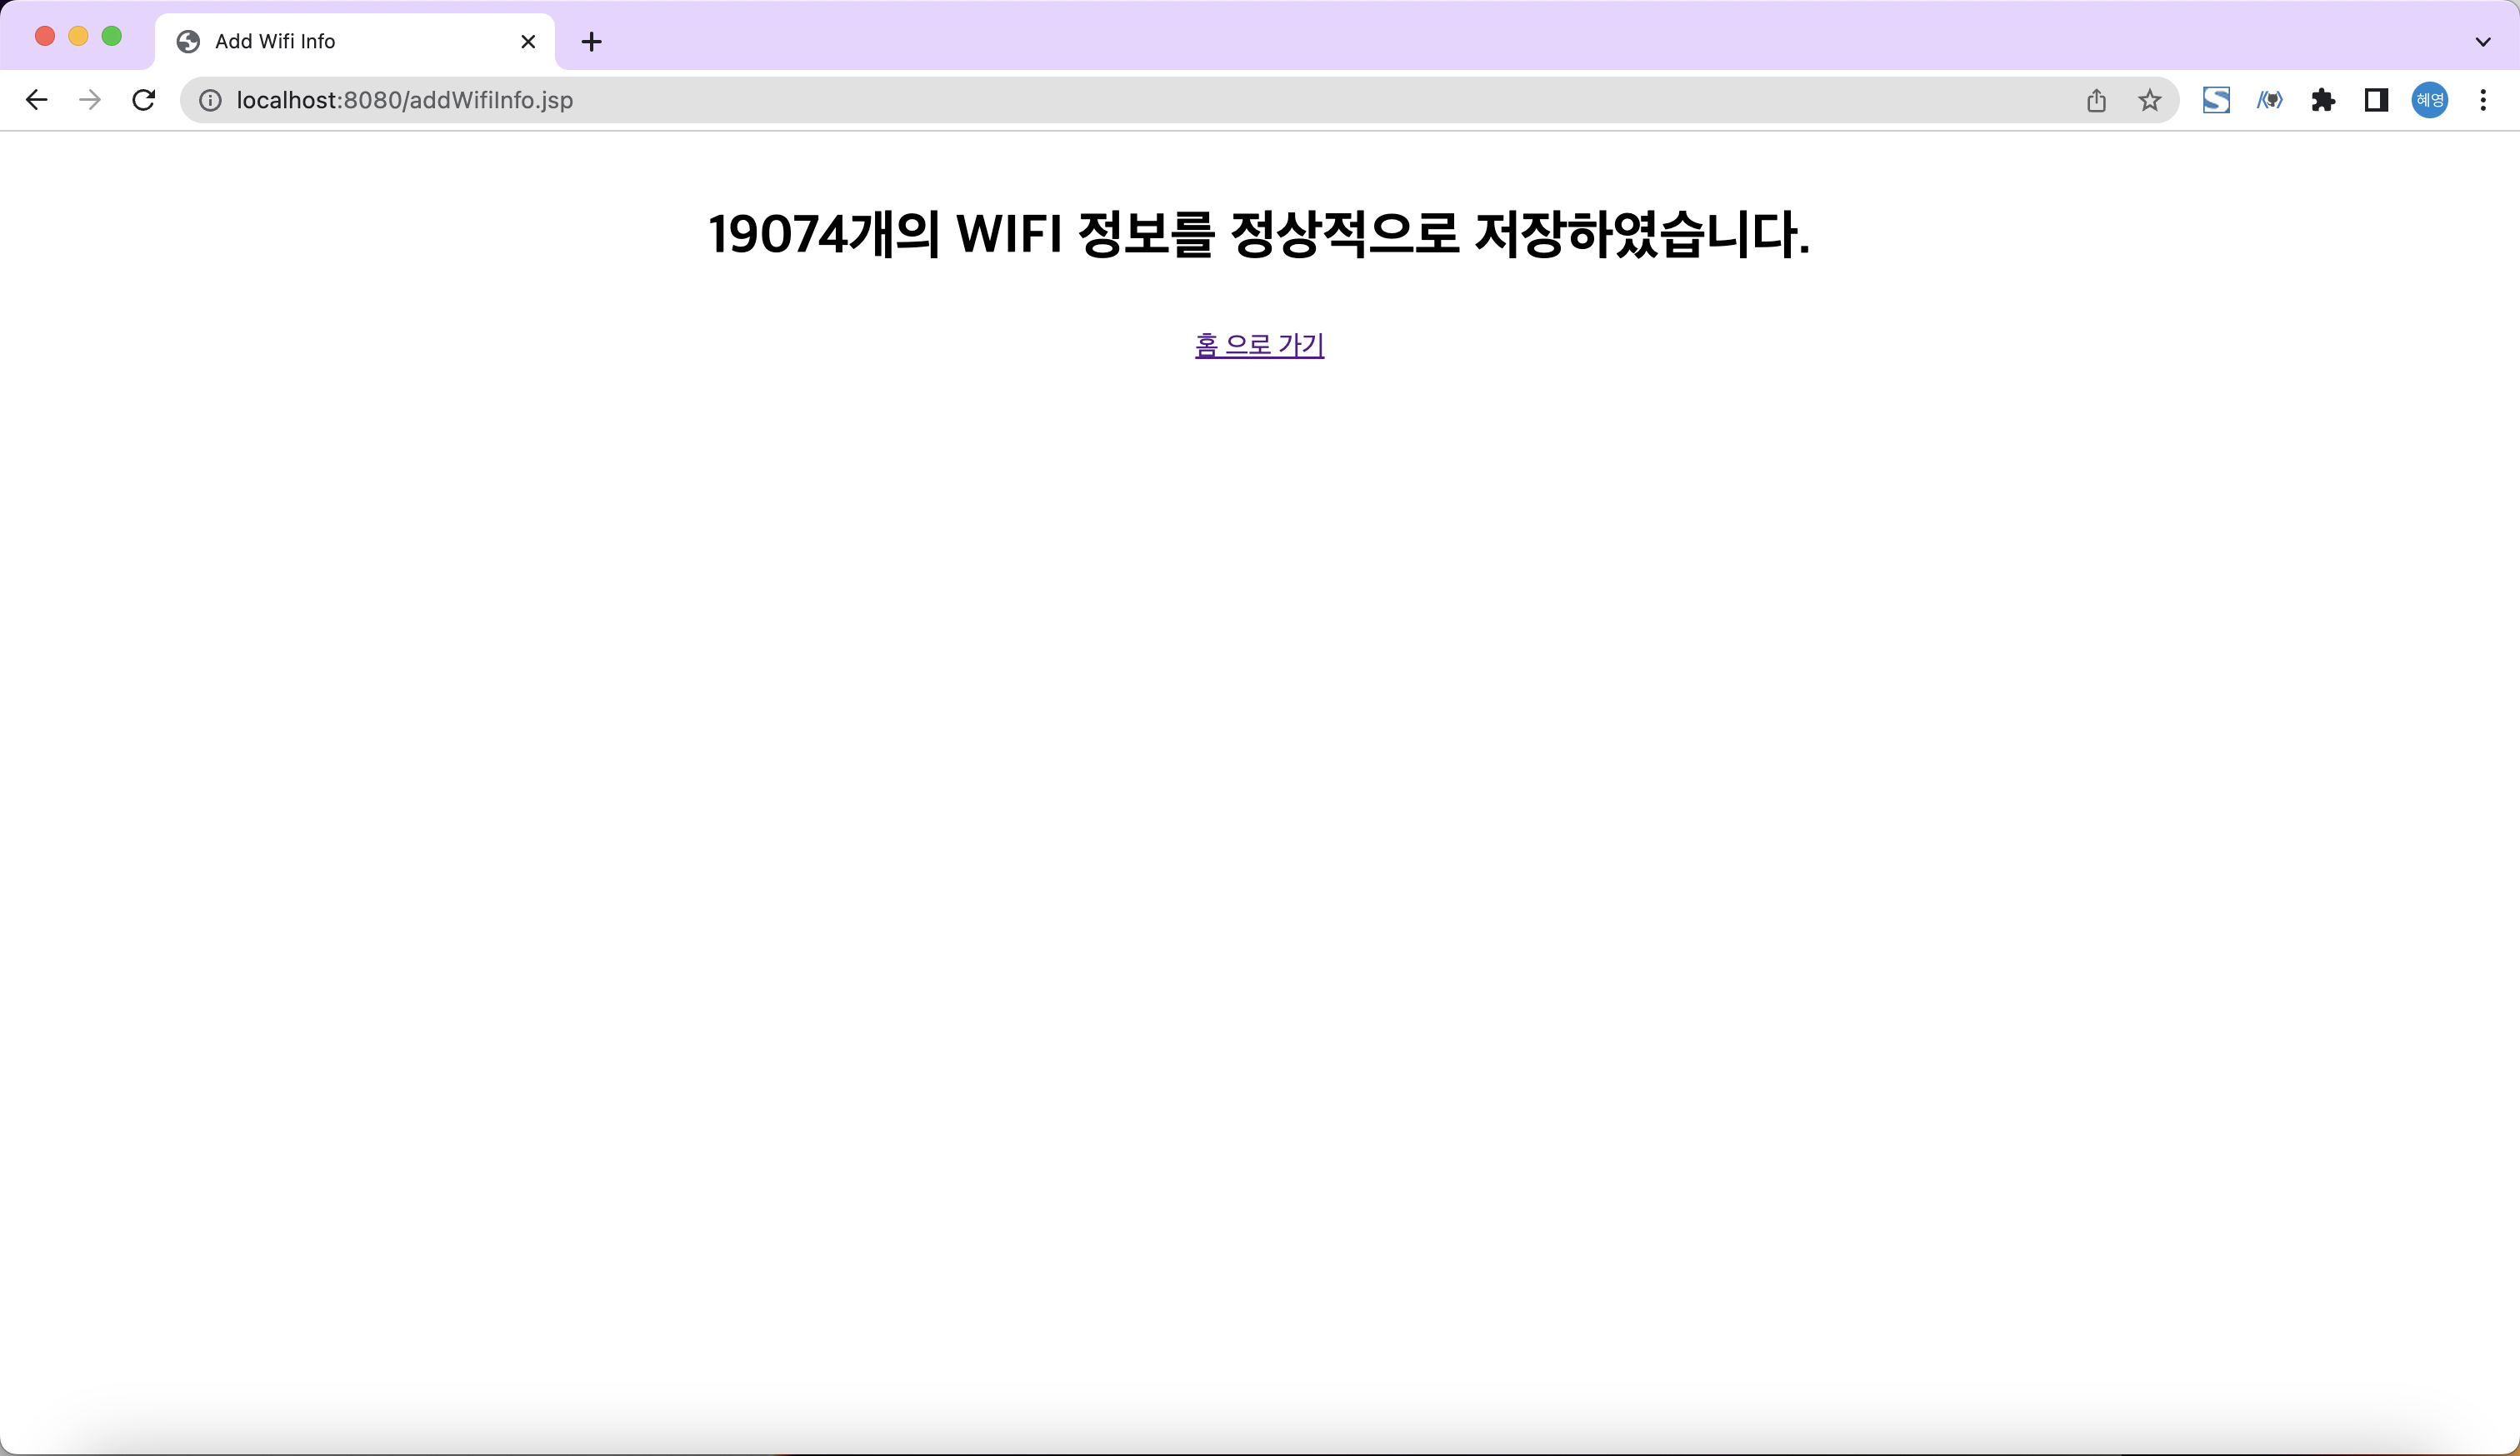This screenshot has width=2520, height=1456.
Task: Enter fullscreen with the green traffic-light button
Action: (112, 35)
